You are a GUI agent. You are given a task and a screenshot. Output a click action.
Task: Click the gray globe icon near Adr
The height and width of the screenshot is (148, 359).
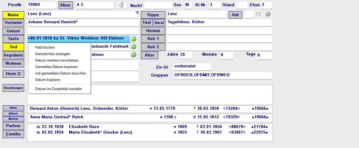click(x=268, y=14)
